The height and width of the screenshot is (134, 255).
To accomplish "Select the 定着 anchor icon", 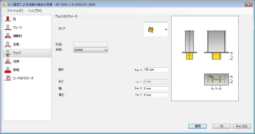I will click(8, 45).
